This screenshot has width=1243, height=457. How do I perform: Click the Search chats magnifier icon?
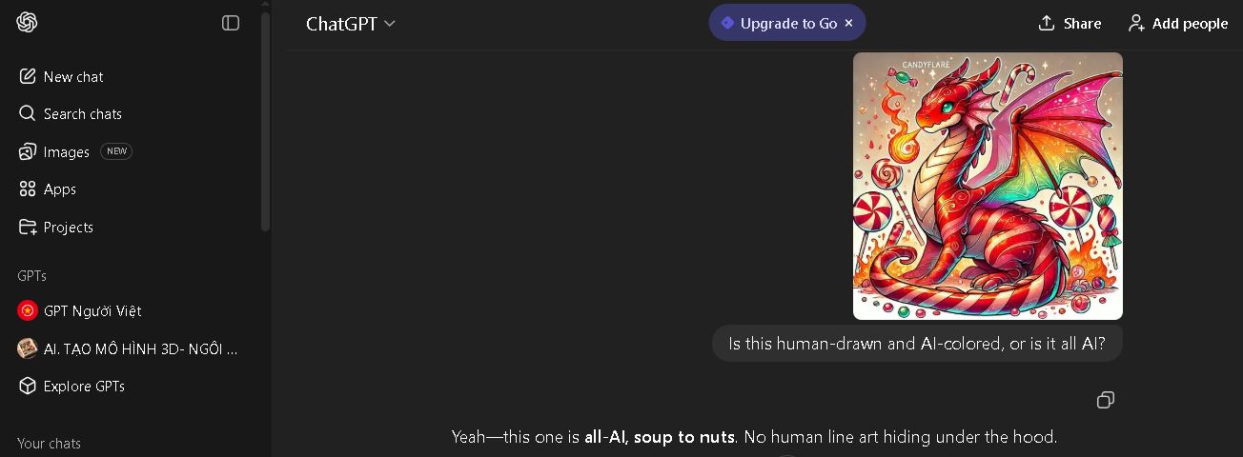tap(27, 113)
